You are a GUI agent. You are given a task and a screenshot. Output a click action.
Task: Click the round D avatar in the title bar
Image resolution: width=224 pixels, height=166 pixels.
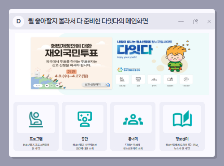pyautogui.click(x=18, y=22)
